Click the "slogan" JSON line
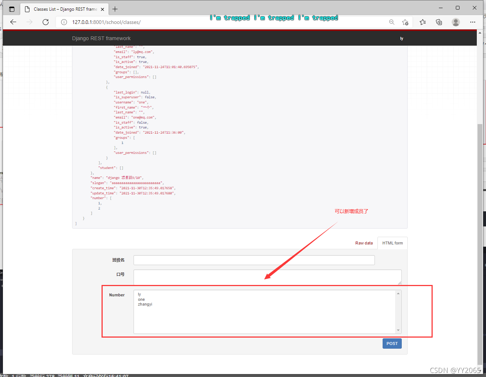Screen dimensions: 486x377 click(x=127, y=183)
